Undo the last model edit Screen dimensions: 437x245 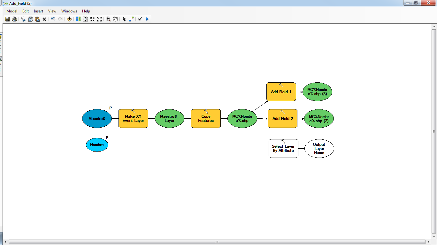pyautogui.click(x=53, y=19)
